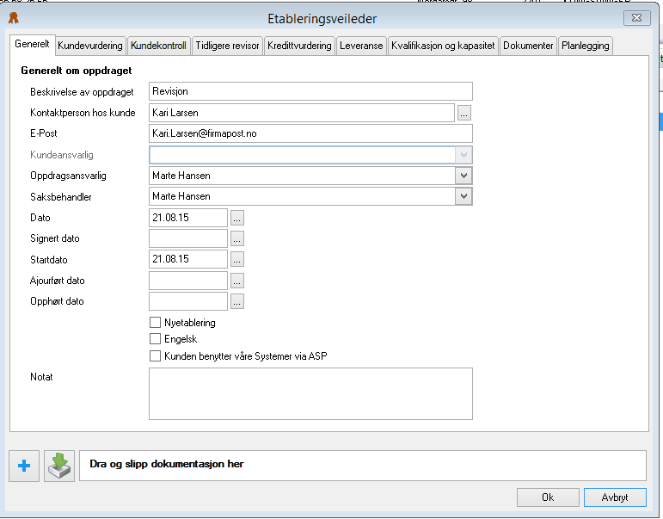Expand the Saksbehandler dropdown arrow
663x519 pixels.
463,196
